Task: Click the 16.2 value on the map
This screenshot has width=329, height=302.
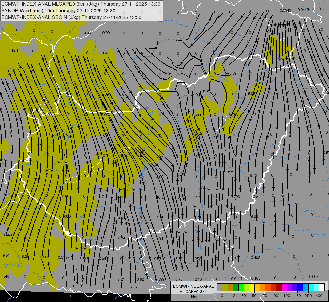Action: tap(103, 238)
